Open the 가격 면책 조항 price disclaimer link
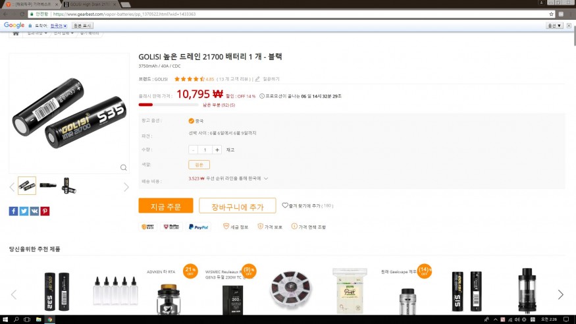576x324 pixels. pyautogui.click(x=309, y=227)
